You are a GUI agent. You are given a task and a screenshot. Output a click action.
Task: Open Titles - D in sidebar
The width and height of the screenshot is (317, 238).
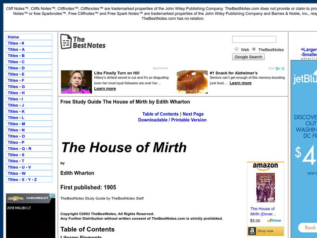pos(29,68)
